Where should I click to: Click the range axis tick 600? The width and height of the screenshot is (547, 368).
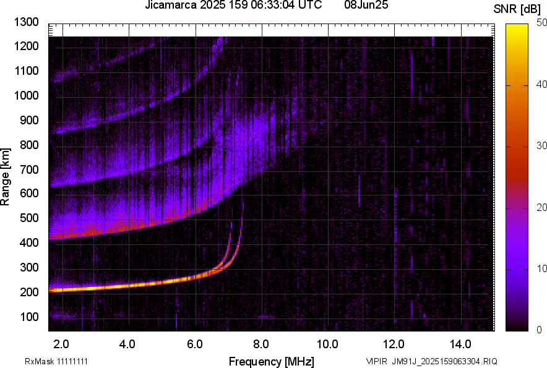pos(29,193)
